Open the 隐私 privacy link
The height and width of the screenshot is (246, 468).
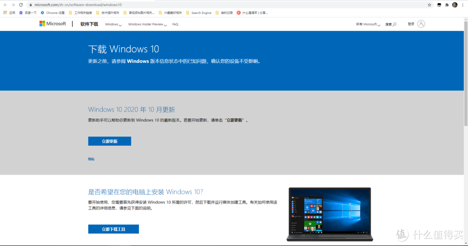coord(91,159)
